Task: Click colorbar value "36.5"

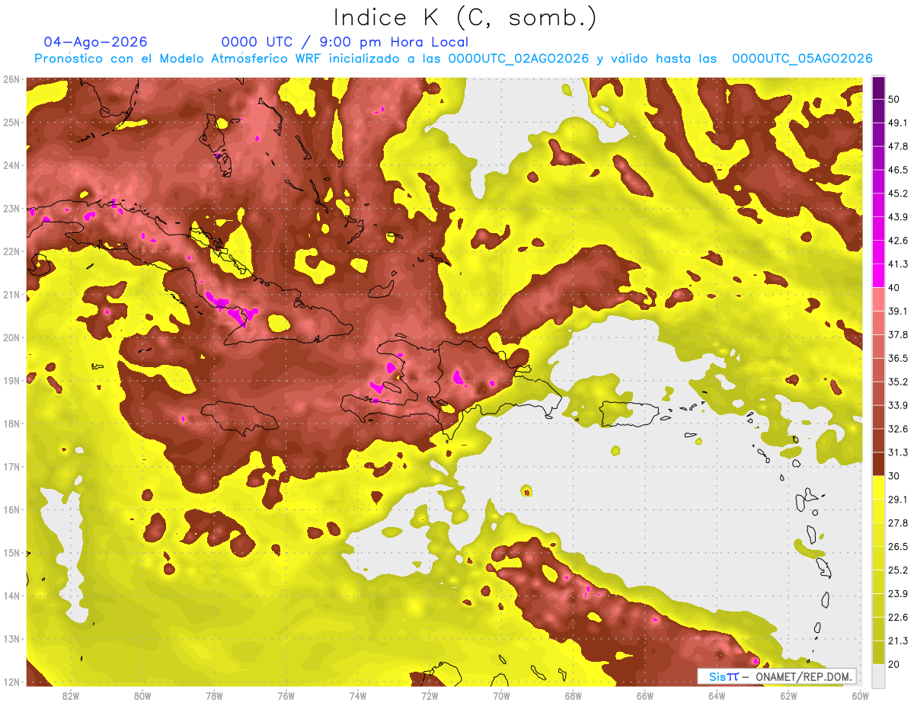Action: click(x=898, y=358)
